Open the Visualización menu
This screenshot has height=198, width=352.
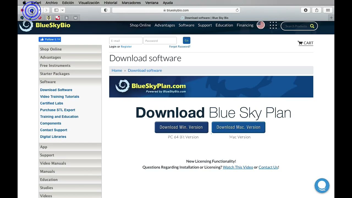tap(89, 3)
